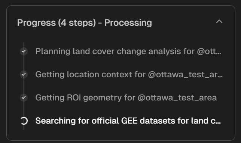Click the empty header space before the chevron
This screenshot has width=241, height=143.
[x=184, y=23]
